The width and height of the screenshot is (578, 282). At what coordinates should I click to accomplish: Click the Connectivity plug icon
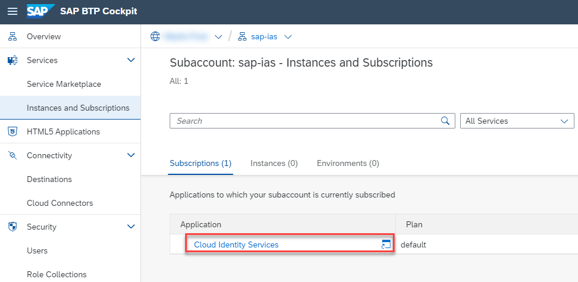[13, 155]
